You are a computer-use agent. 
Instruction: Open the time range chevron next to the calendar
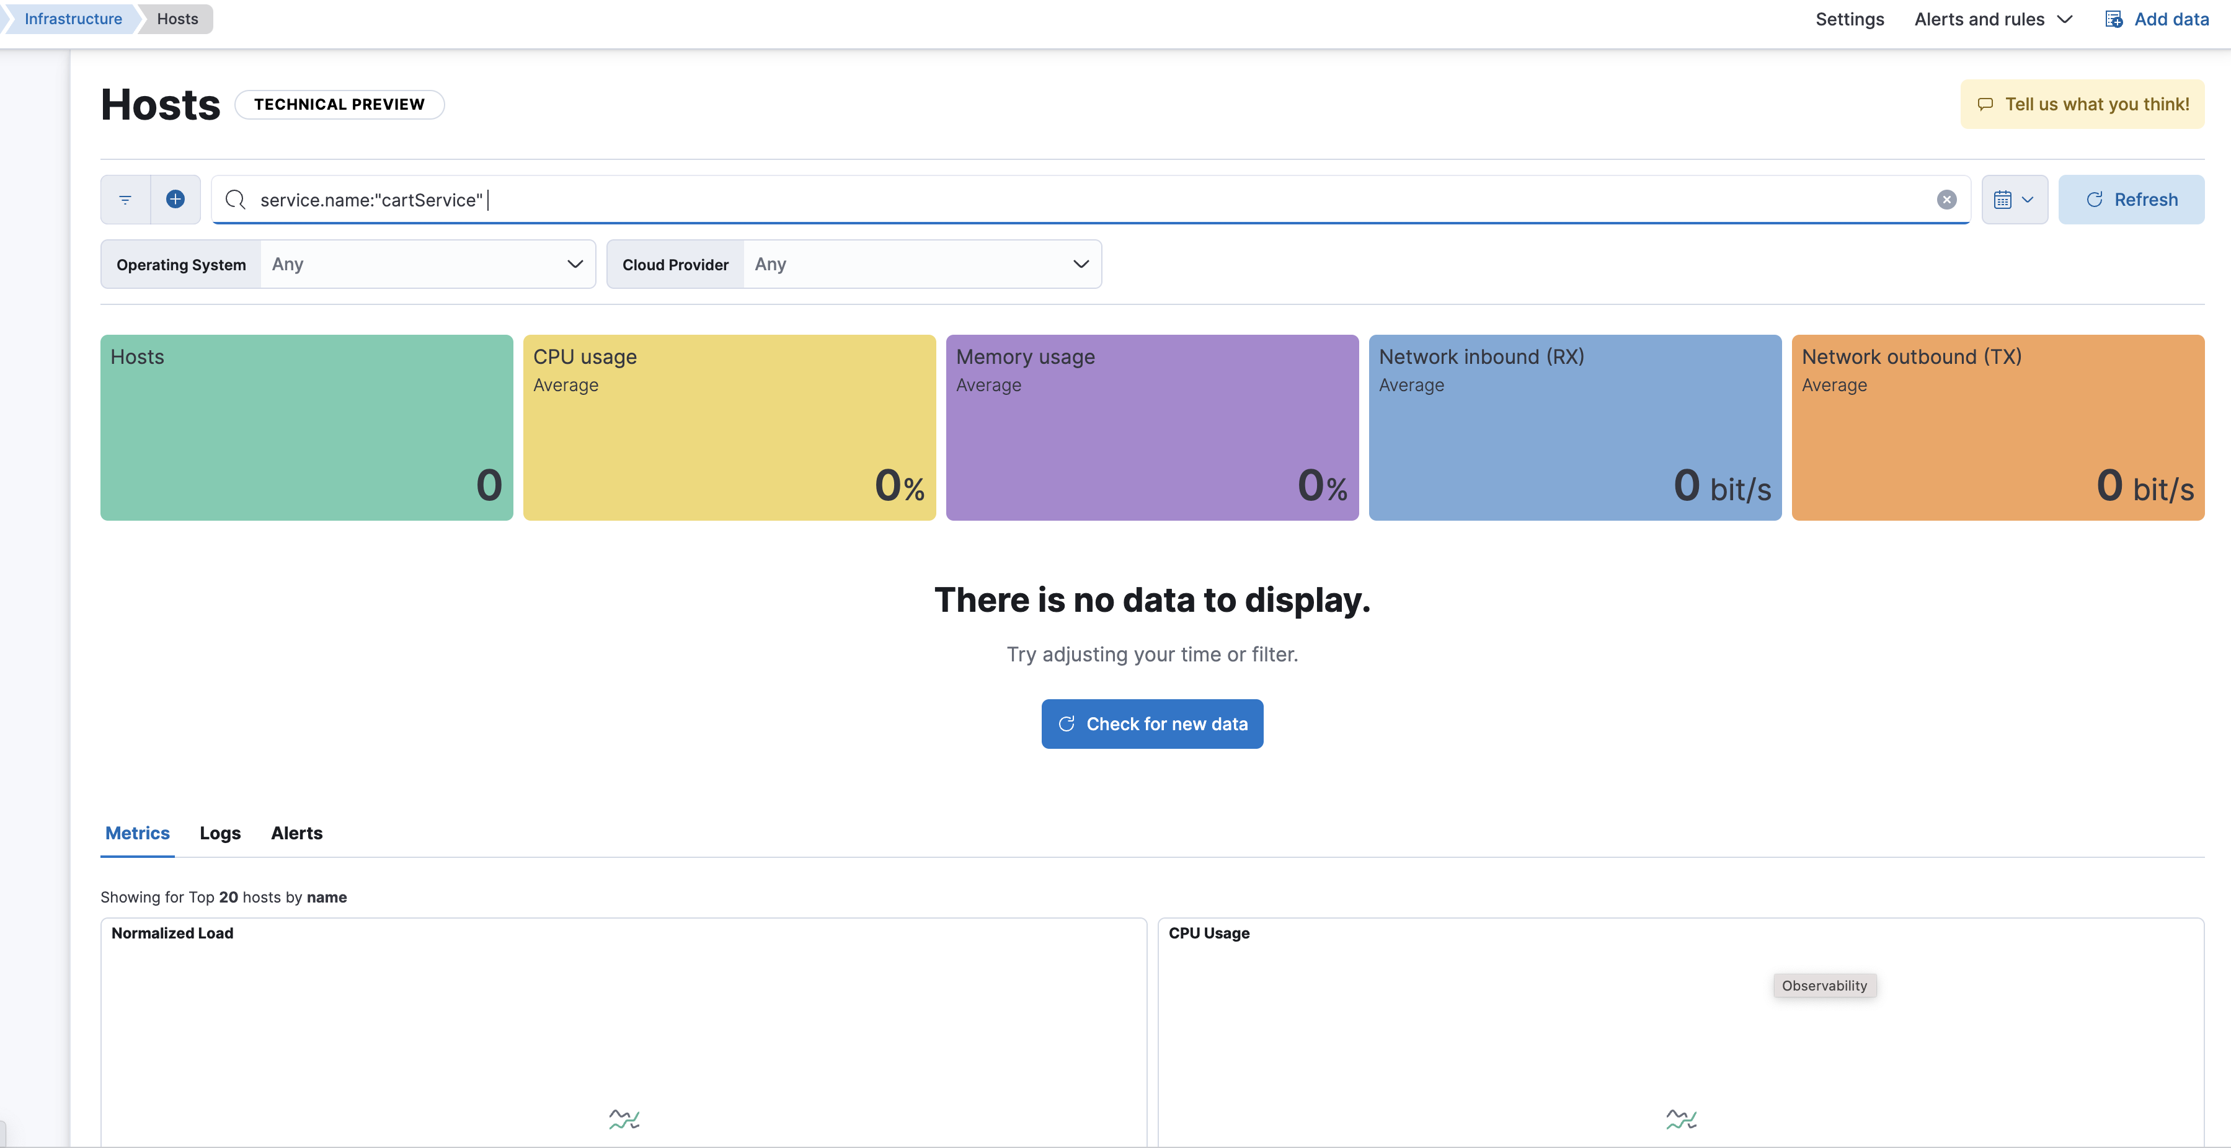[2028, 199]
